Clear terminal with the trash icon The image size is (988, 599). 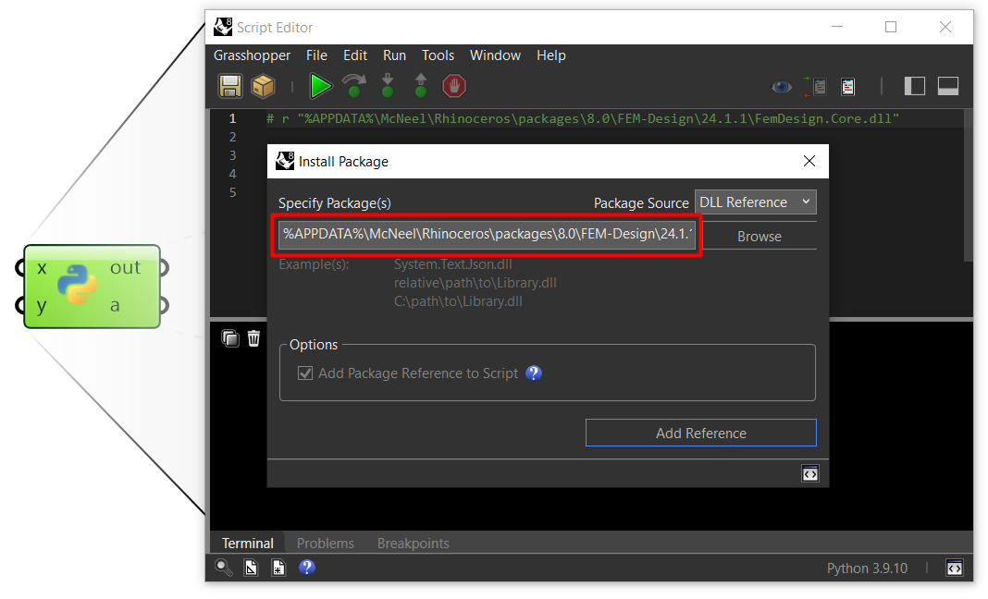tap(253, 338)
